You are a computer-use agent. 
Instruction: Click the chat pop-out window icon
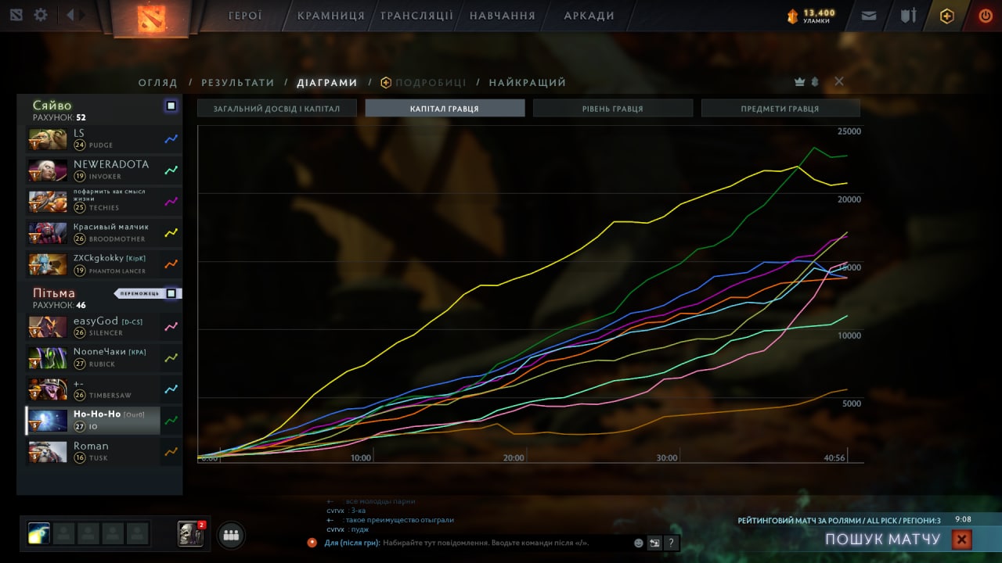point(654,543)
